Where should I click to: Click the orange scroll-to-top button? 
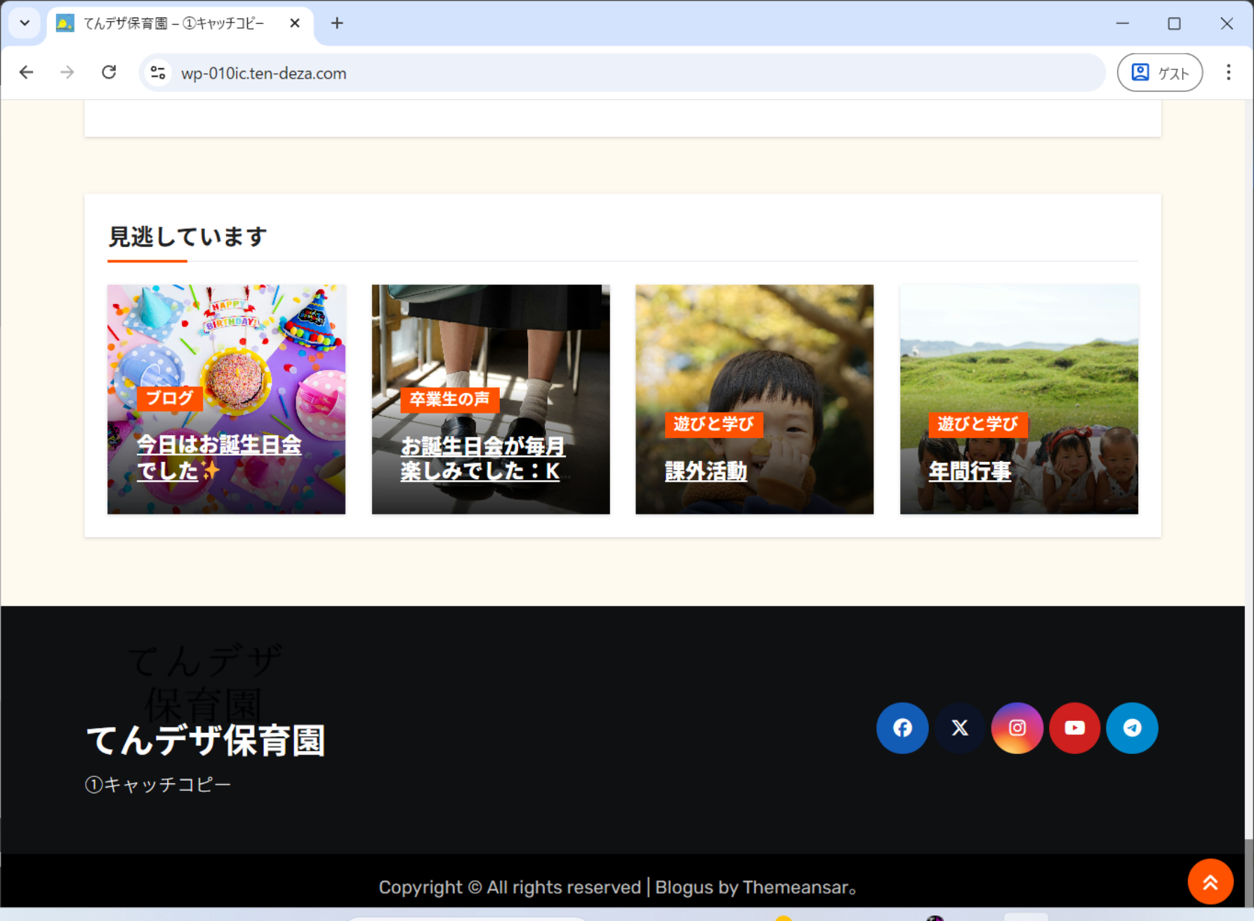tap(1210, 882)
